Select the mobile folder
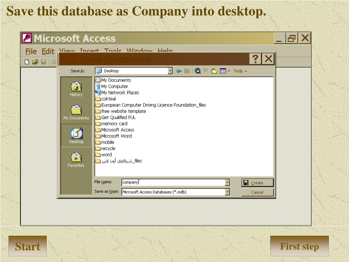The image size is (349, 262). pos(105,142)
